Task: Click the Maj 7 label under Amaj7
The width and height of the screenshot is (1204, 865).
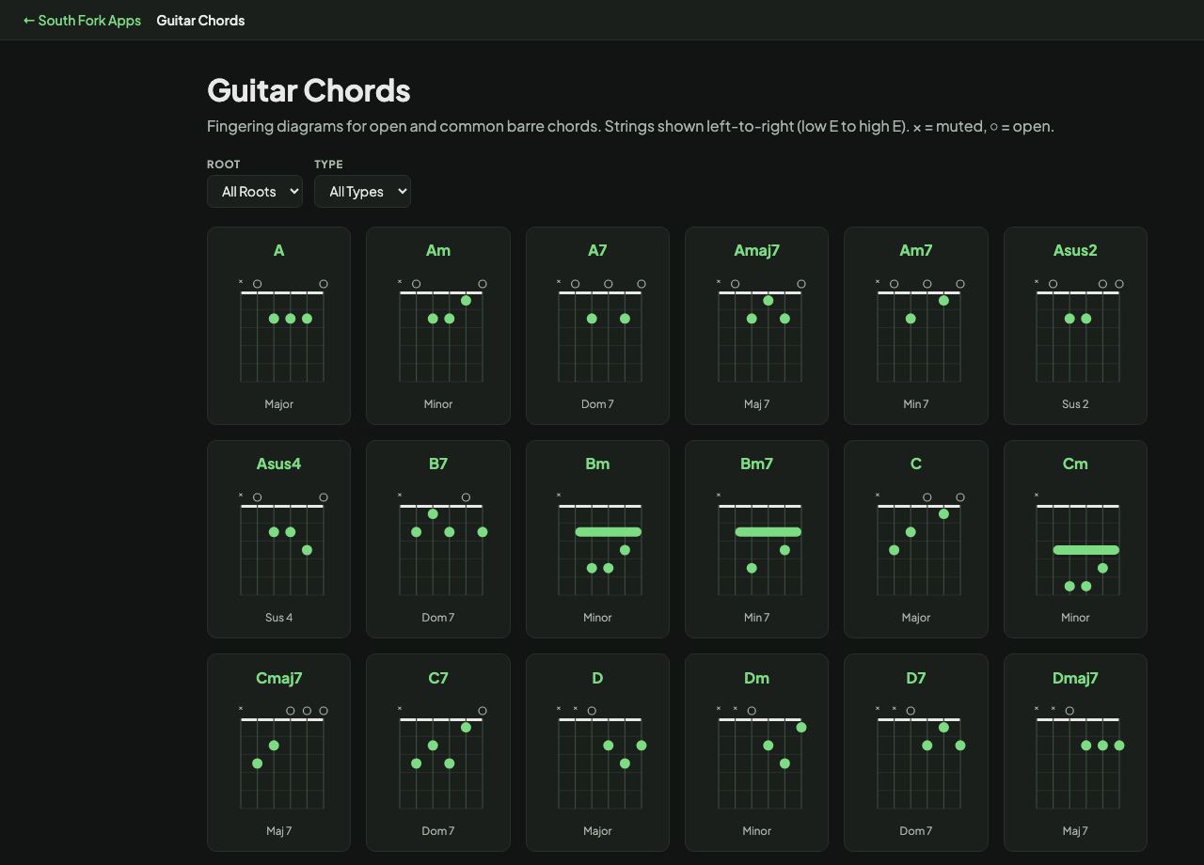Action: [757, 404]
